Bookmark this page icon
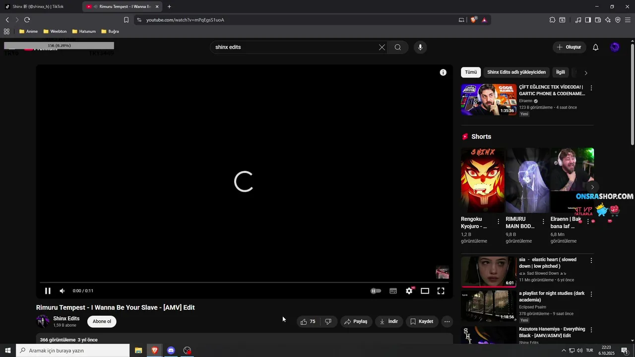The width and height of the screenshot is (635, 357). [126, 20]
